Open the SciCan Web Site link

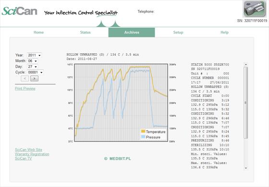[28, 150]
